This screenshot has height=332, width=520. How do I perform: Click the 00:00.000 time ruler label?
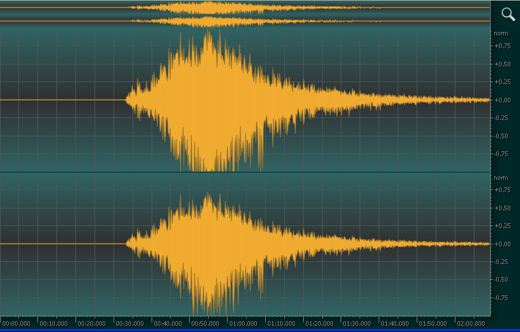pyautogui.click(x=16, y=323)
